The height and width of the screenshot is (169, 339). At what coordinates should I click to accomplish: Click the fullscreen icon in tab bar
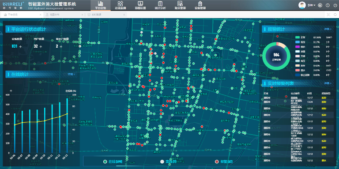click(x=328, y=15)
